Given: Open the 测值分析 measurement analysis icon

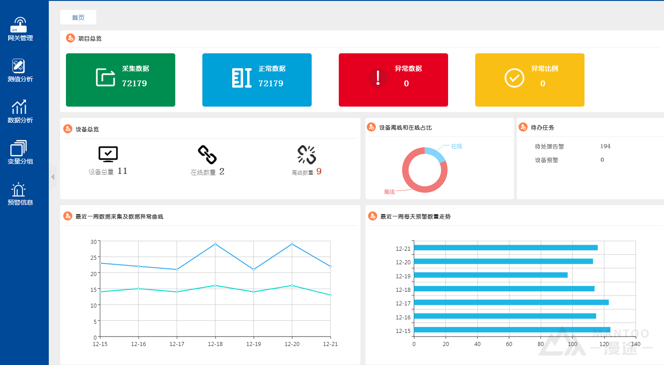Looking at the screenshot, I should coord(19,66).
